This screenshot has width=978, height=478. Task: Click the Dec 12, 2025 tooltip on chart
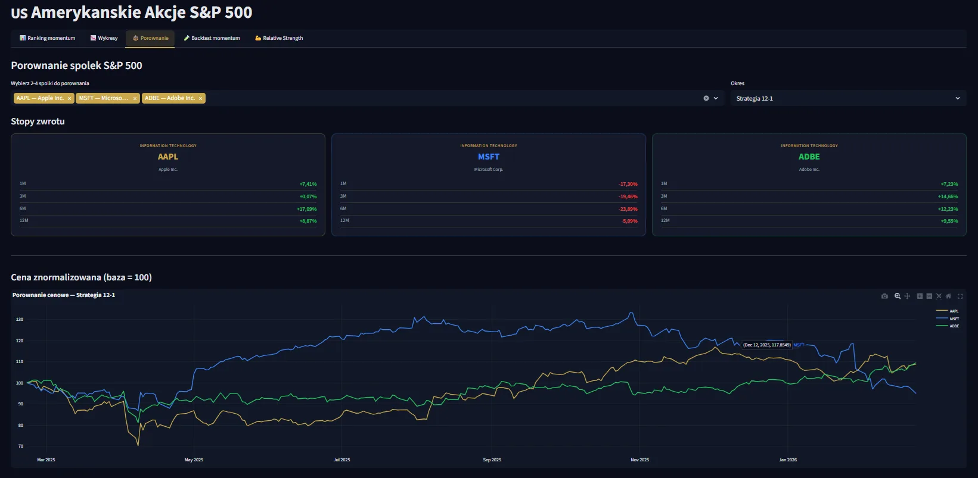click(766, 345)
